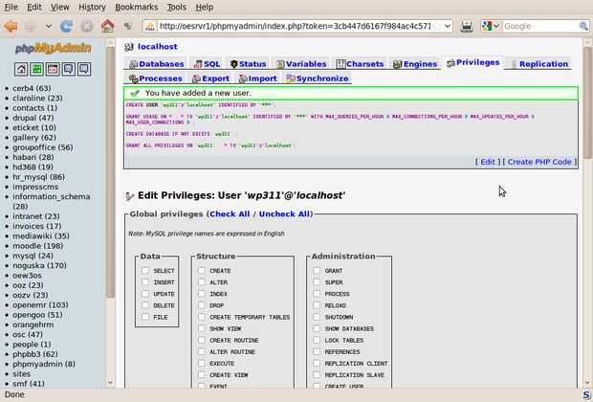Tick the UPDATE privilege checkbox

coord(145,294)
